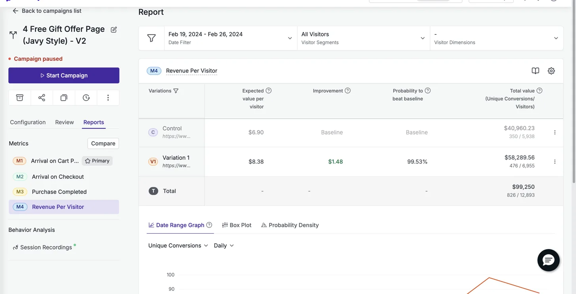Show help for Probability to beat baseline
This screenshot has height=294, width=576.
coord(428,91)
